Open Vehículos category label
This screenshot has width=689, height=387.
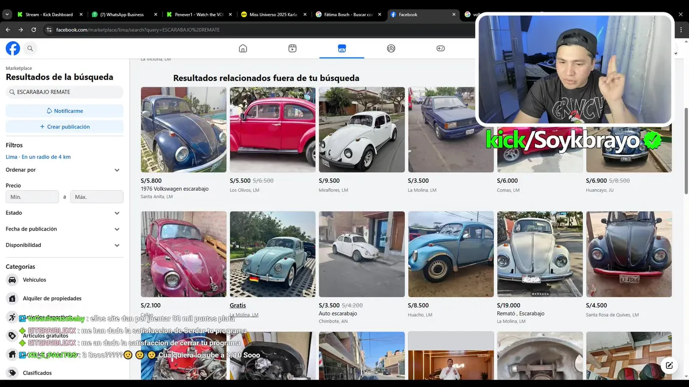(x=34, y=279)
